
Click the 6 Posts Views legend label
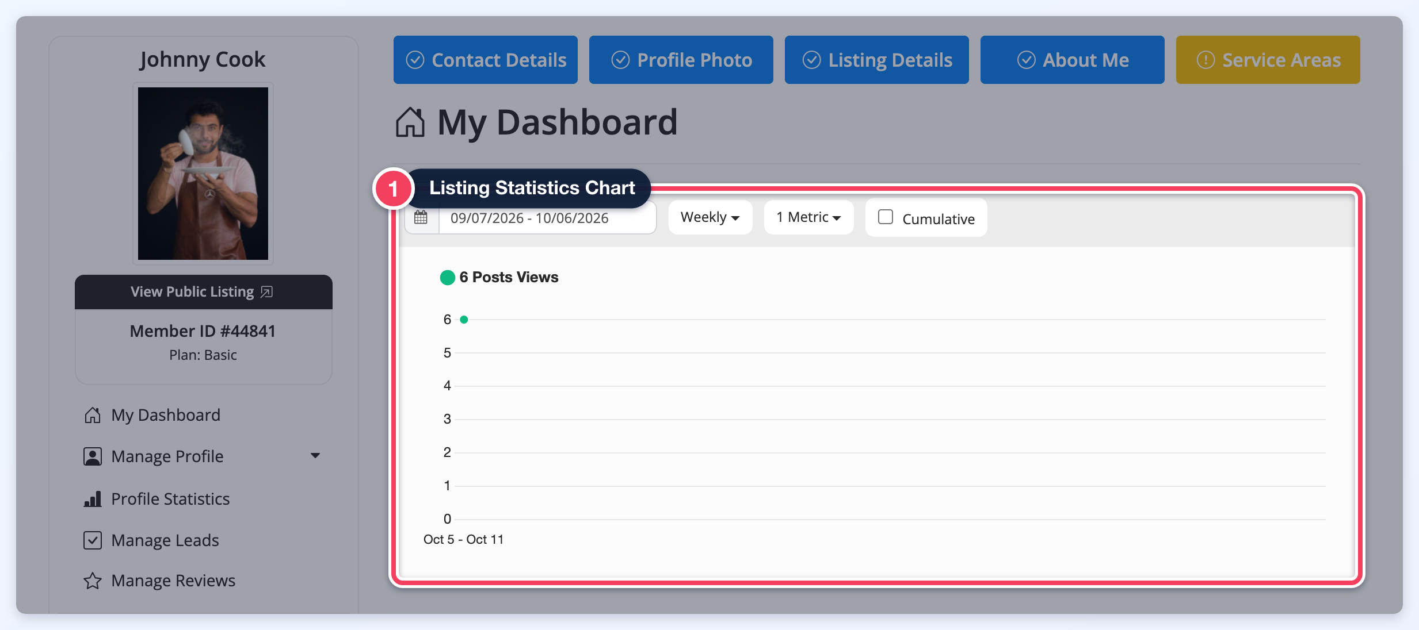(x=509, y=277)
